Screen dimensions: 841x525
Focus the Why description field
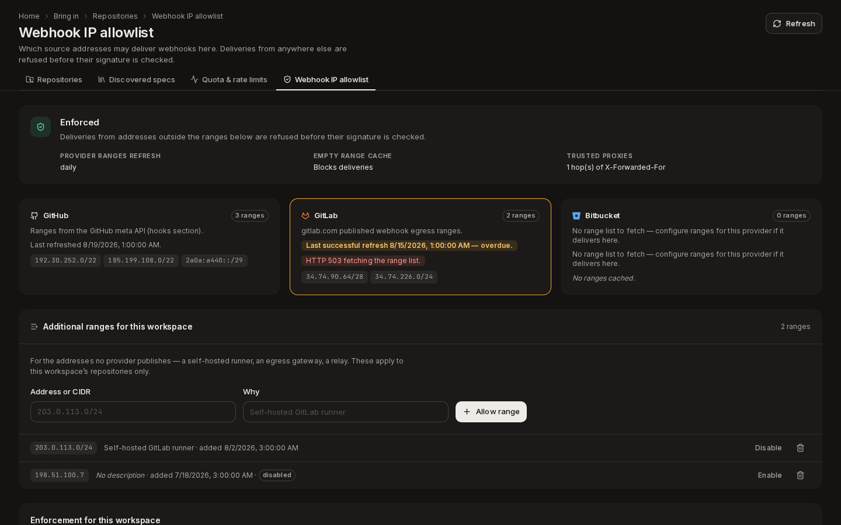tap(346, 412)
